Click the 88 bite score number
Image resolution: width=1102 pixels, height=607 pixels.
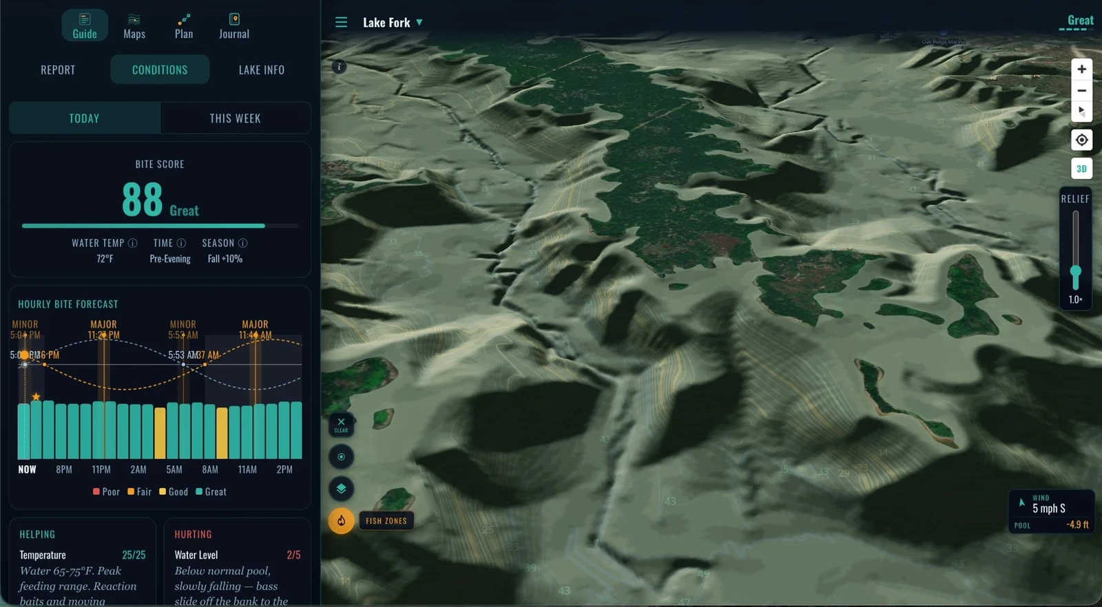pyautogui.click(x=142, y=200)
